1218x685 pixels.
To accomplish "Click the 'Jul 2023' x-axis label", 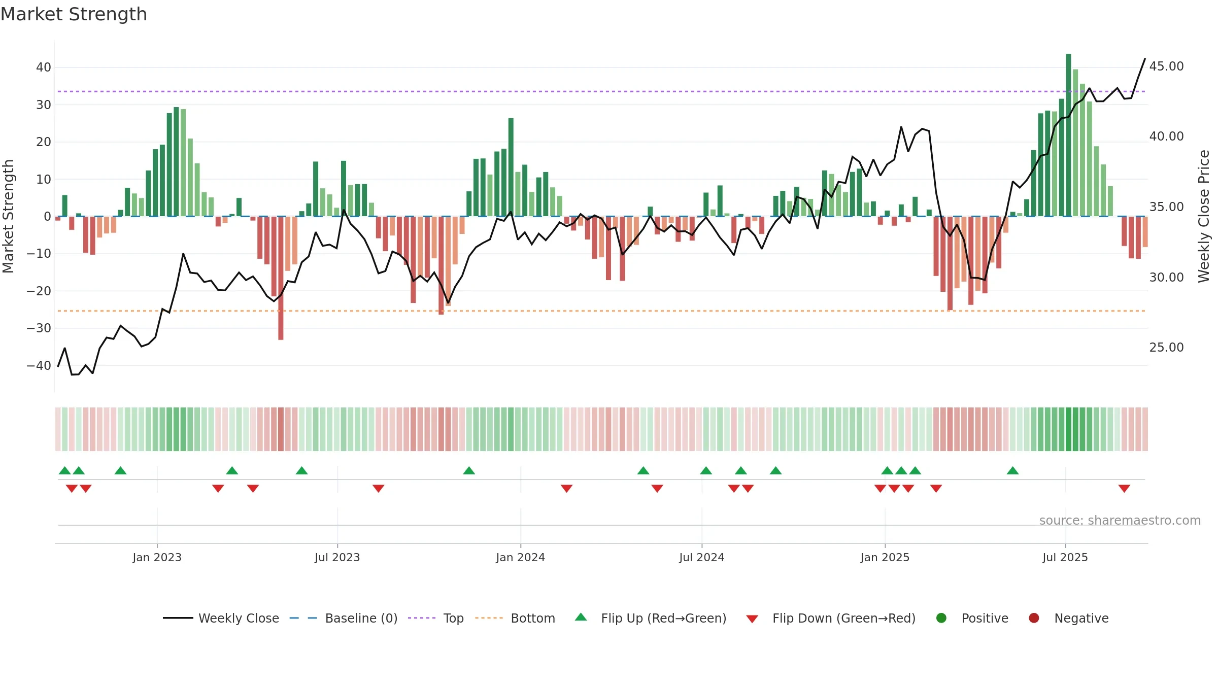I will pos(337,557).
